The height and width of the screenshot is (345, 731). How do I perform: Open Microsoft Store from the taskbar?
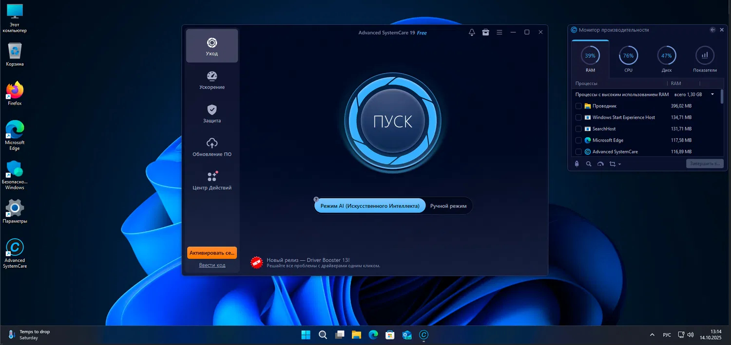click(390, 335)
